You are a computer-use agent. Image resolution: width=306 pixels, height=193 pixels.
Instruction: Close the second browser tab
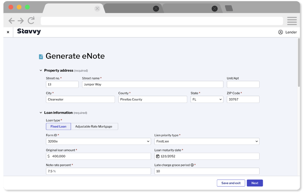[x=156, y=8]
